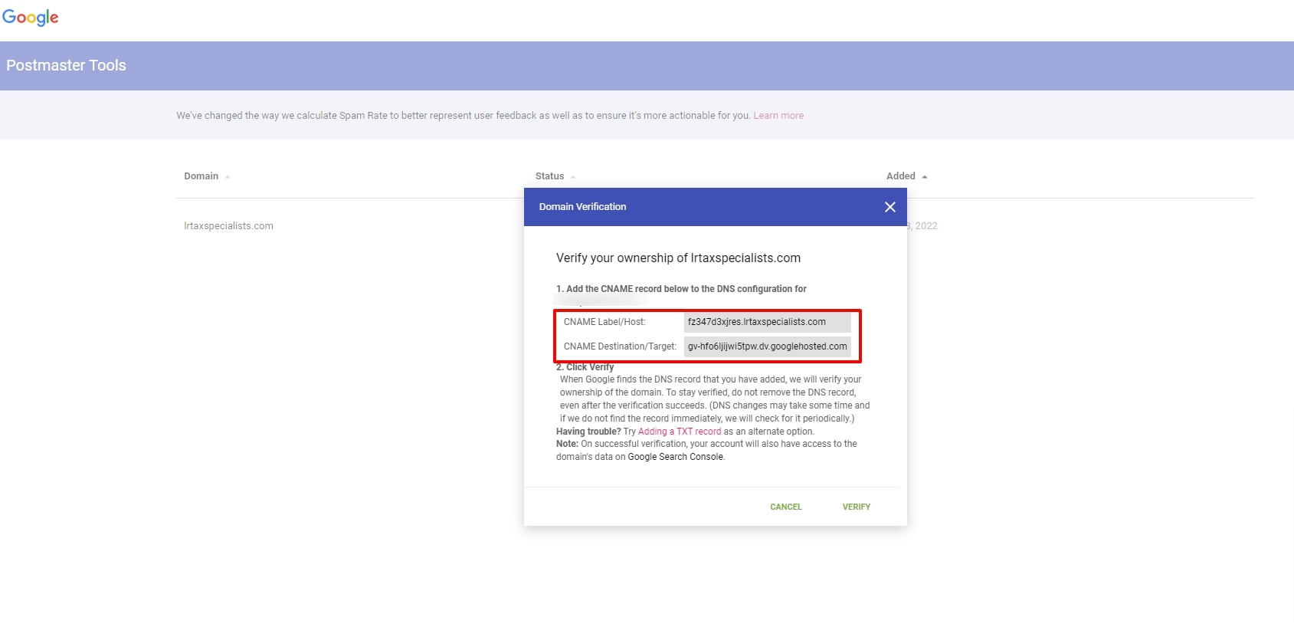Open the Learn more link
Viewport: 1294px width, 637px height.
click(778, 116)
